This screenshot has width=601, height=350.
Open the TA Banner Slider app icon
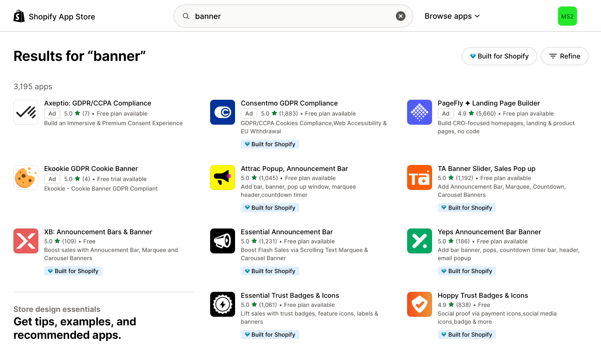(x=419, y=177)
